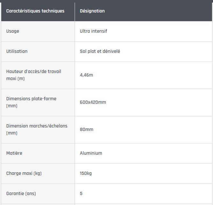
Task: Select the "Garantie (ans)" row label
Action: click(21, 193)
